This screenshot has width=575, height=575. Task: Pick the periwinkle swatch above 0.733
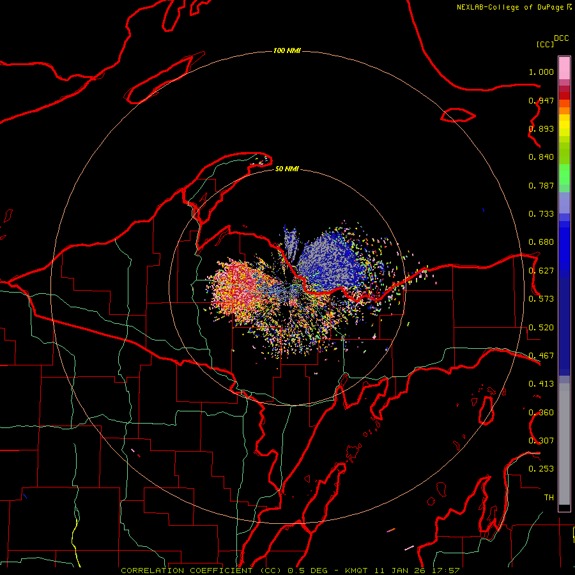click(564, 203)
